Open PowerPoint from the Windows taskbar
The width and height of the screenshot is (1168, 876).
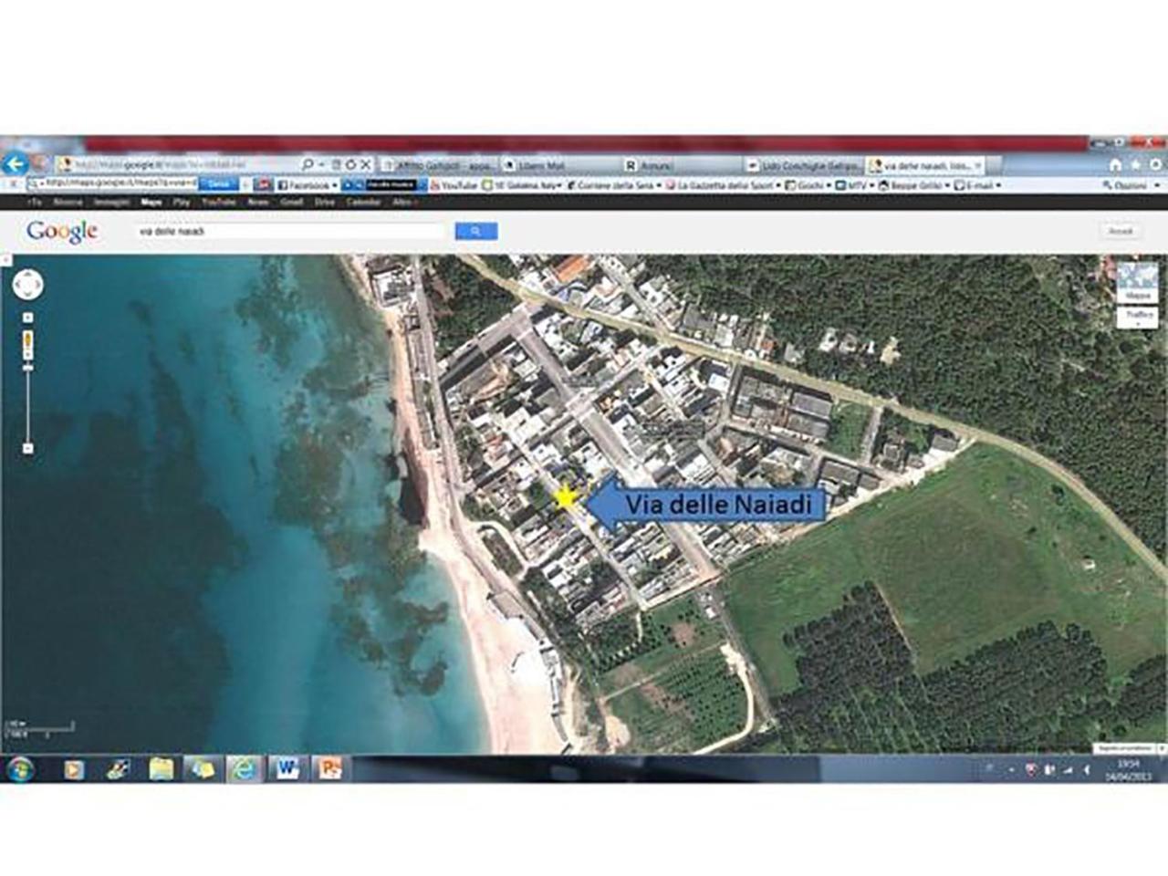(x=328, y=769)
